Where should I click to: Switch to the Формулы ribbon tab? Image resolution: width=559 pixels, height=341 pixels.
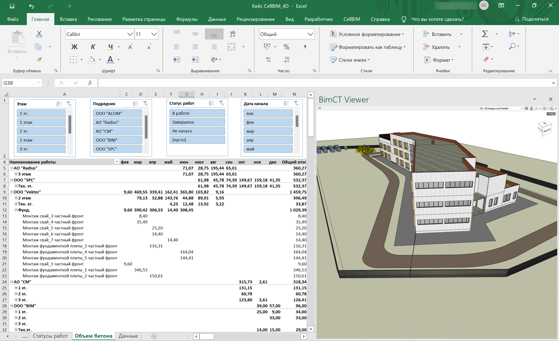pyautogui.click(x=187, y=19)
